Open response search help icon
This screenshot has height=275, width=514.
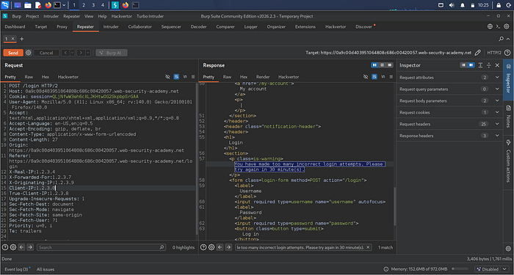[203, 248]
